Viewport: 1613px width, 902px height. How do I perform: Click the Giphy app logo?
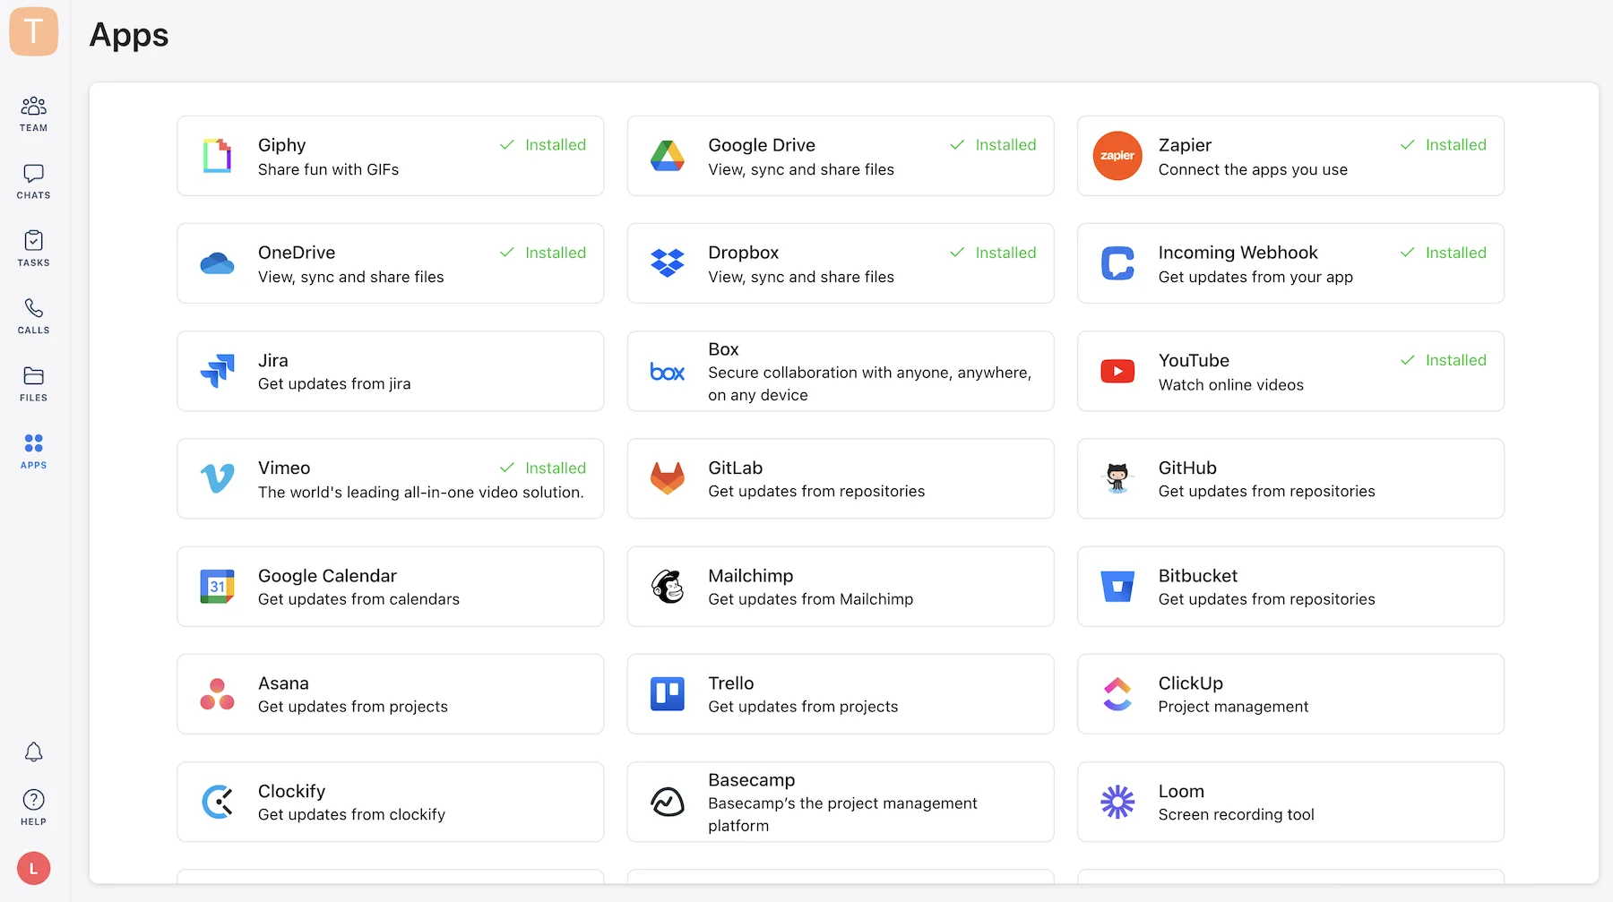tap(217, 156)
